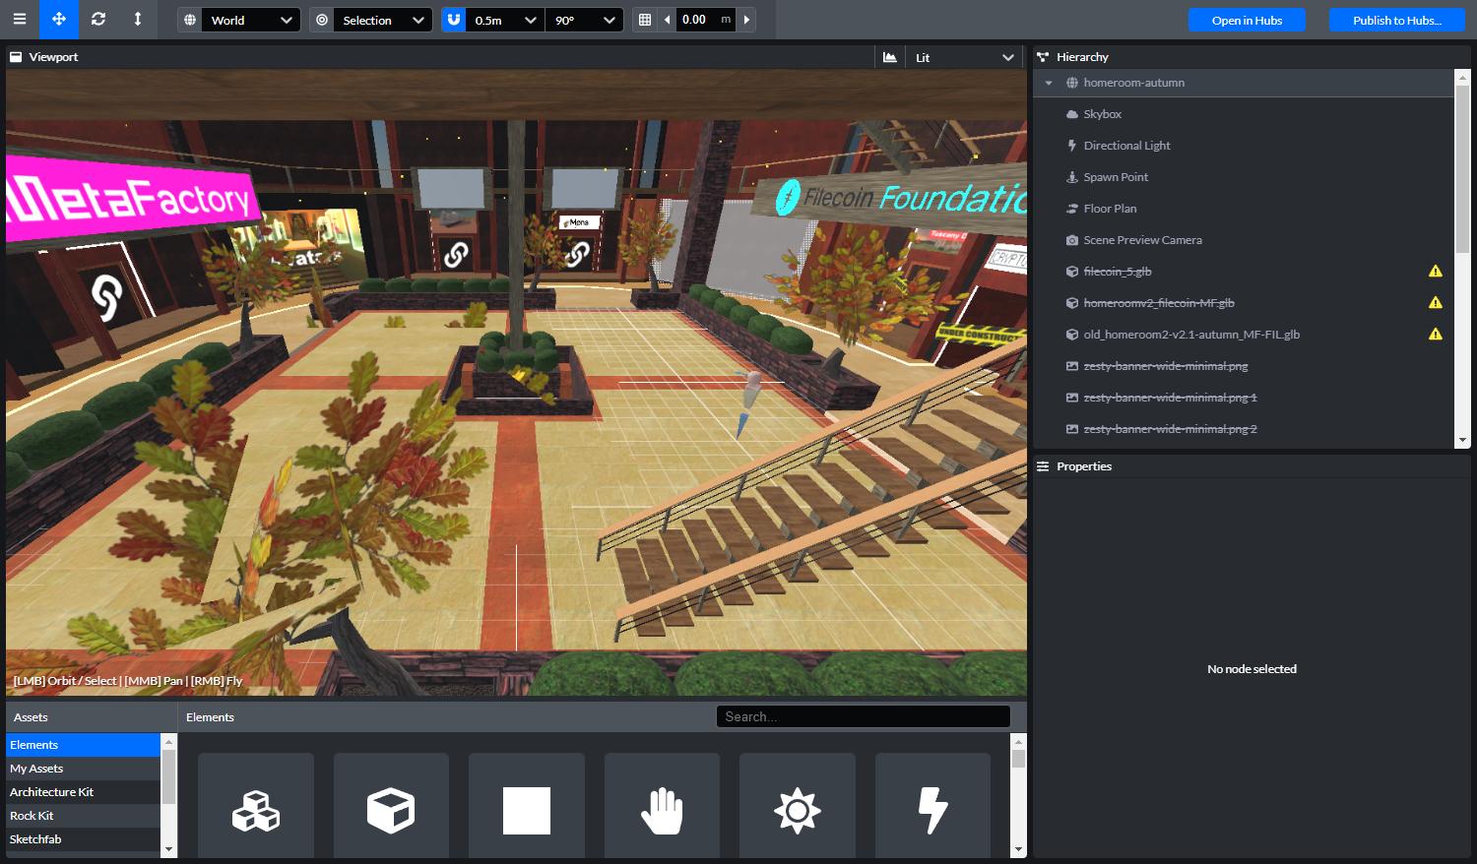
Task: Click Publish to Hubs button
Action: [x=1396, y=20]
